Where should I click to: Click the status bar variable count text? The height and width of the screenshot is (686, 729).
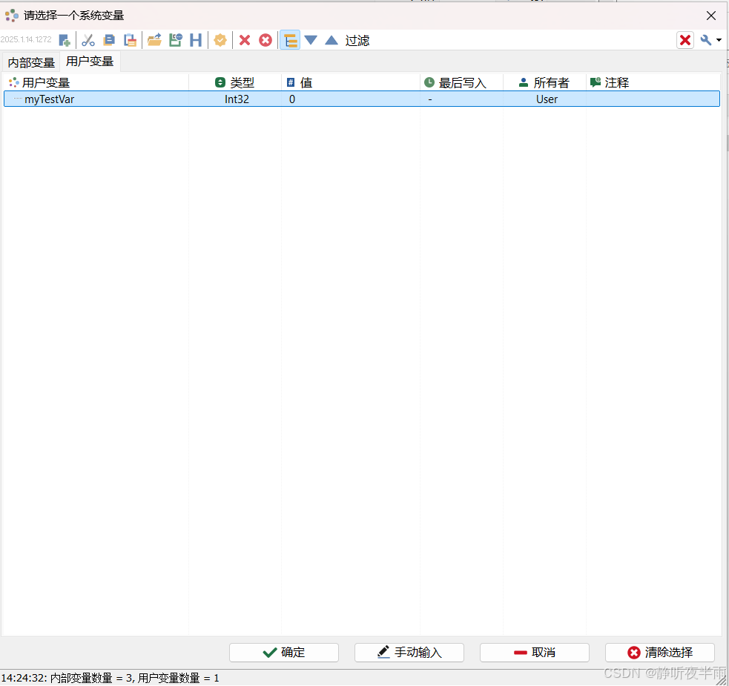pos(110,678)
